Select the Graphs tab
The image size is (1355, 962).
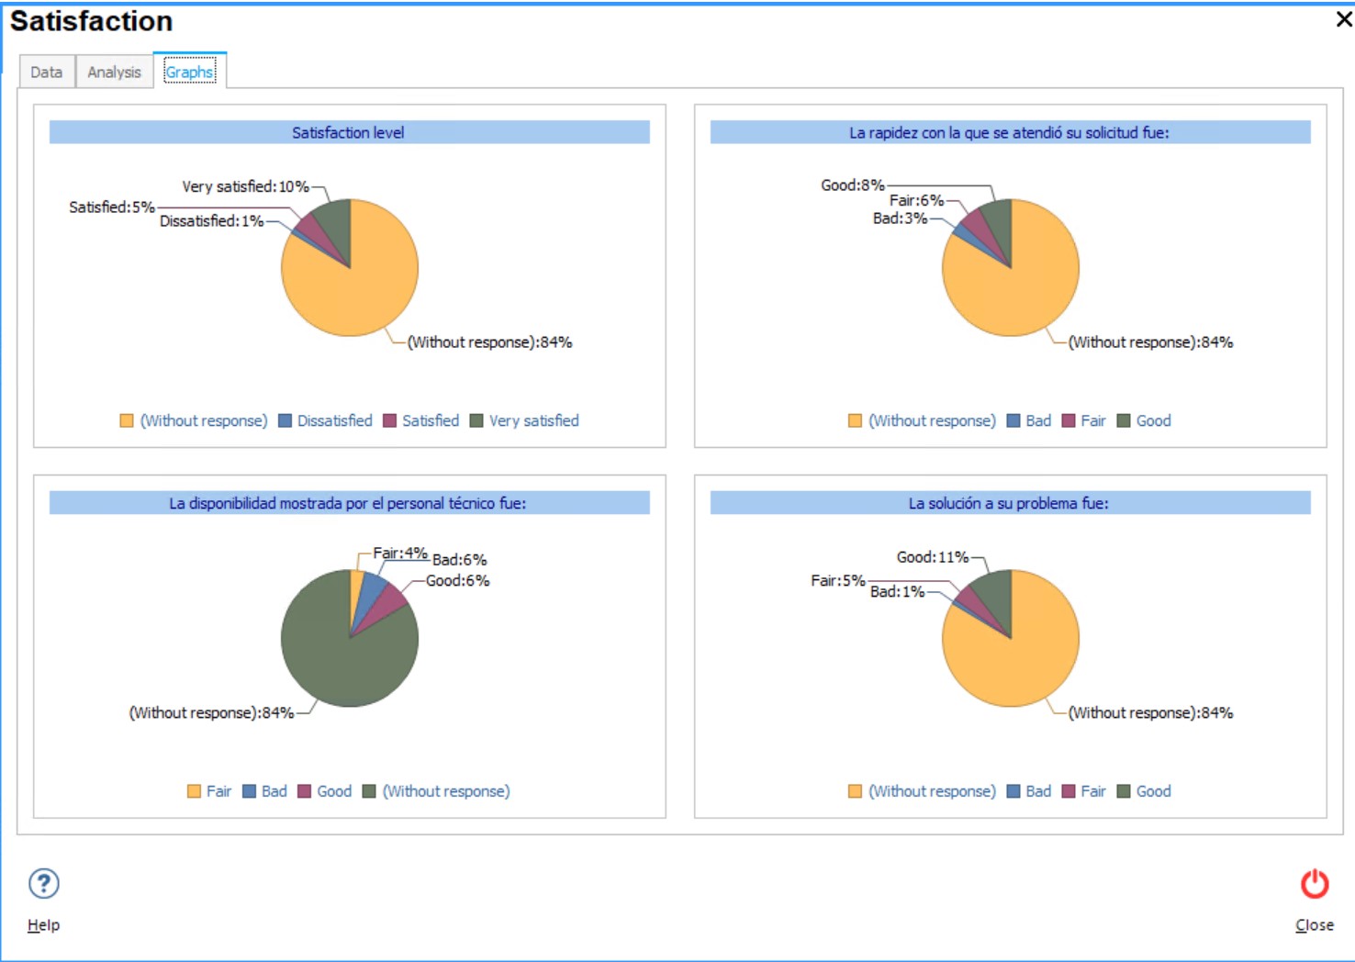(x=190, y=72)
